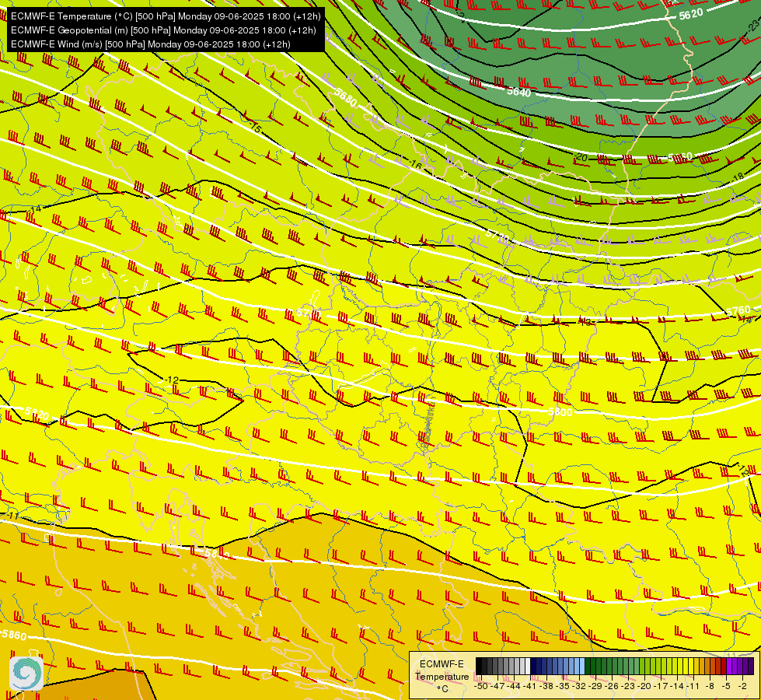
Task: Click the 5680 geopotential contour label
Action: [x=346, y=98]
